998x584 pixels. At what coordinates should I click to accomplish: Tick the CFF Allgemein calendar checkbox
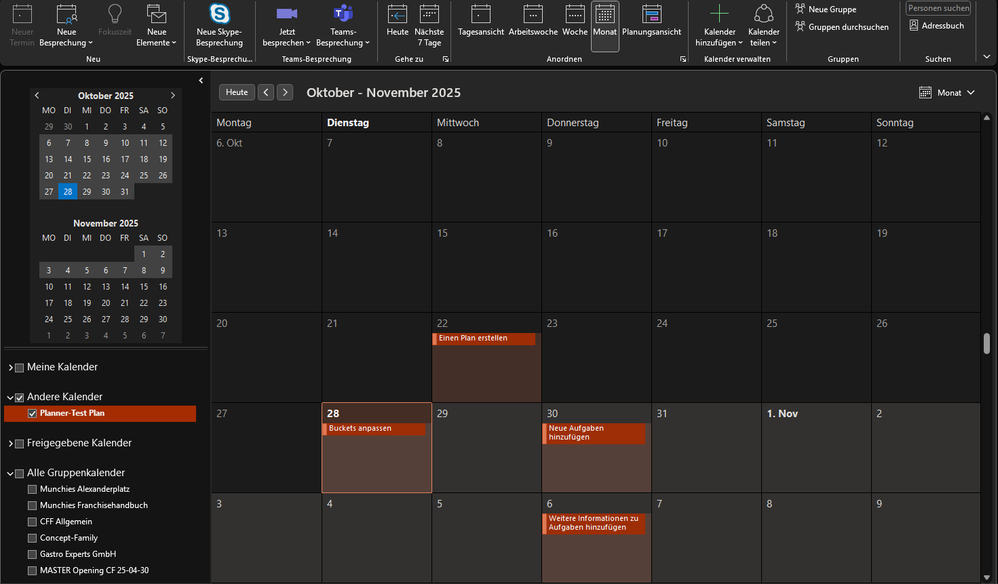(x=32, y=522)
